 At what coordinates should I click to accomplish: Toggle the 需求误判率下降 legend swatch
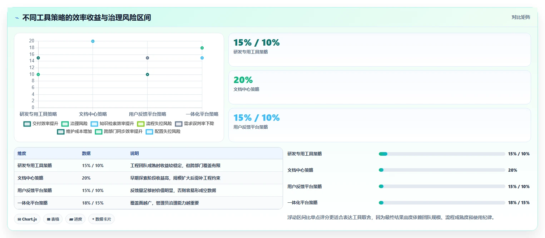pos(178,124)
